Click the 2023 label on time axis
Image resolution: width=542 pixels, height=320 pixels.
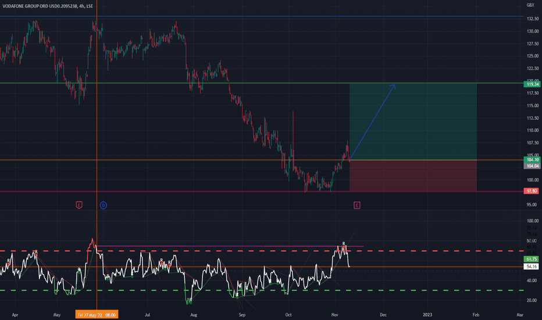[x=427, y=315]
